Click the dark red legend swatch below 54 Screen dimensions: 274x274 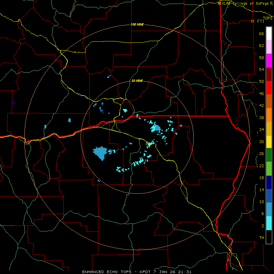[269, 74]
